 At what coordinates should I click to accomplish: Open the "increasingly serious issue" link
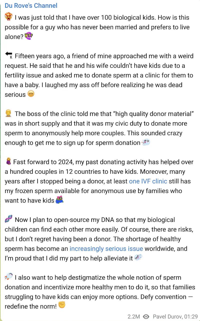pyautogui.click(x=106, y=249)
